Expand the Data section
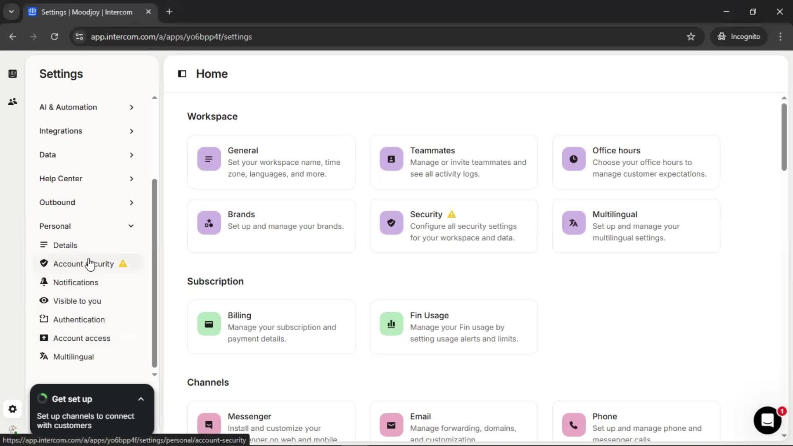Screen dimensions: 793x446 [x=86, y=155]
